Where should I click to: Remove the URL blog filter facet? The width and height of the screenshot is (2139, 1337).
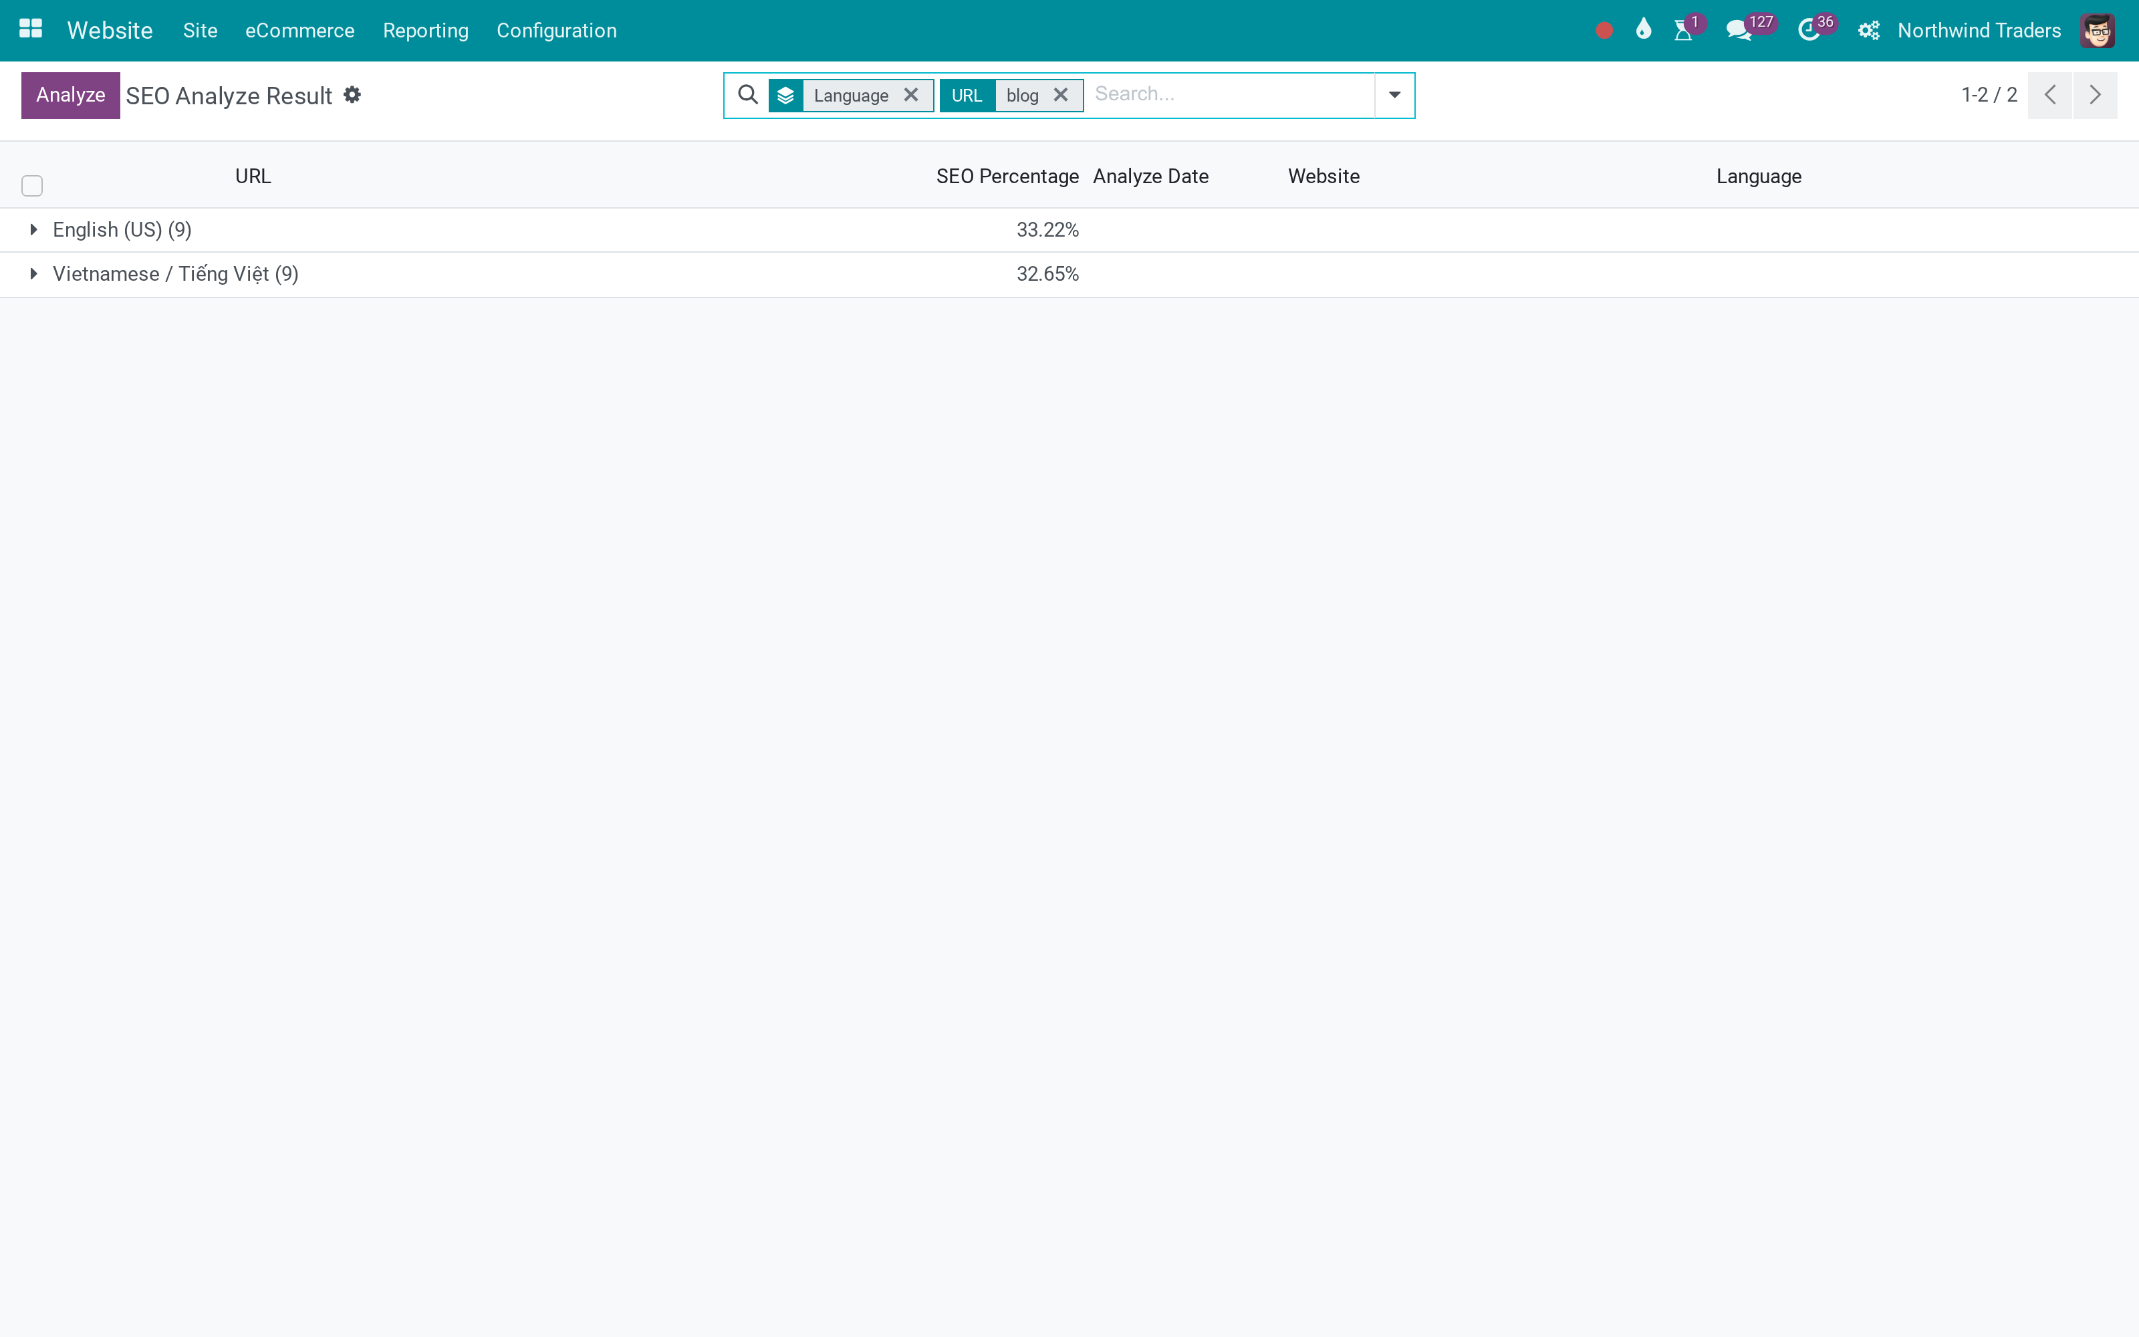coord(1061,95)
